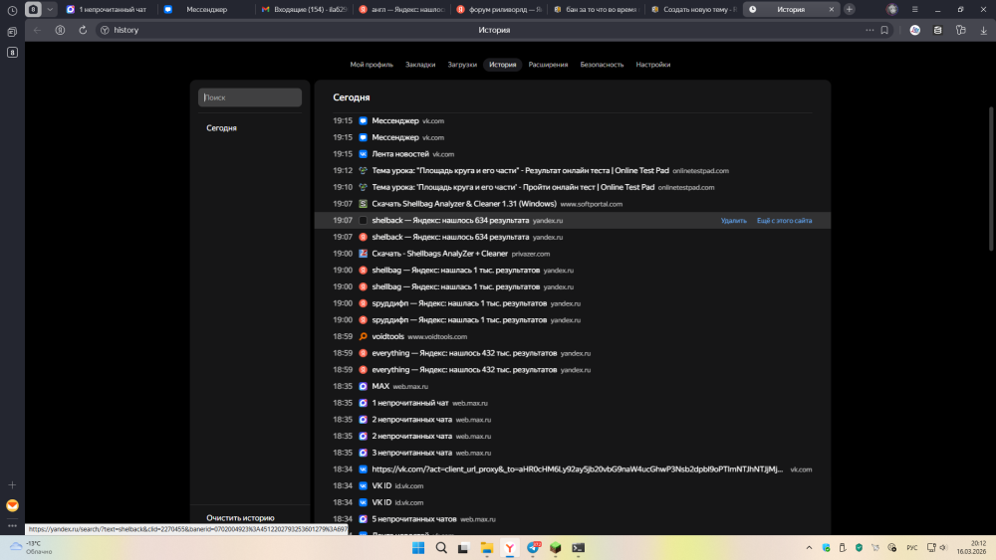Click the page vertical scrollbar

(x=992, y=179)
